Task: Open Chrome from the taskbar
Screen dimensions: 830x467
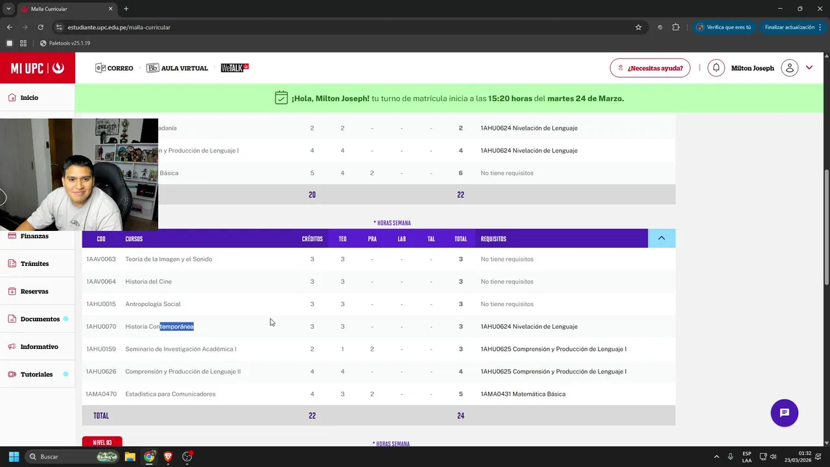Action: [x=149, y=457]
